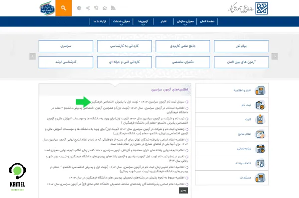Select the آزمون های بین الملل box
299x198 pixels.
pos(241,62)
